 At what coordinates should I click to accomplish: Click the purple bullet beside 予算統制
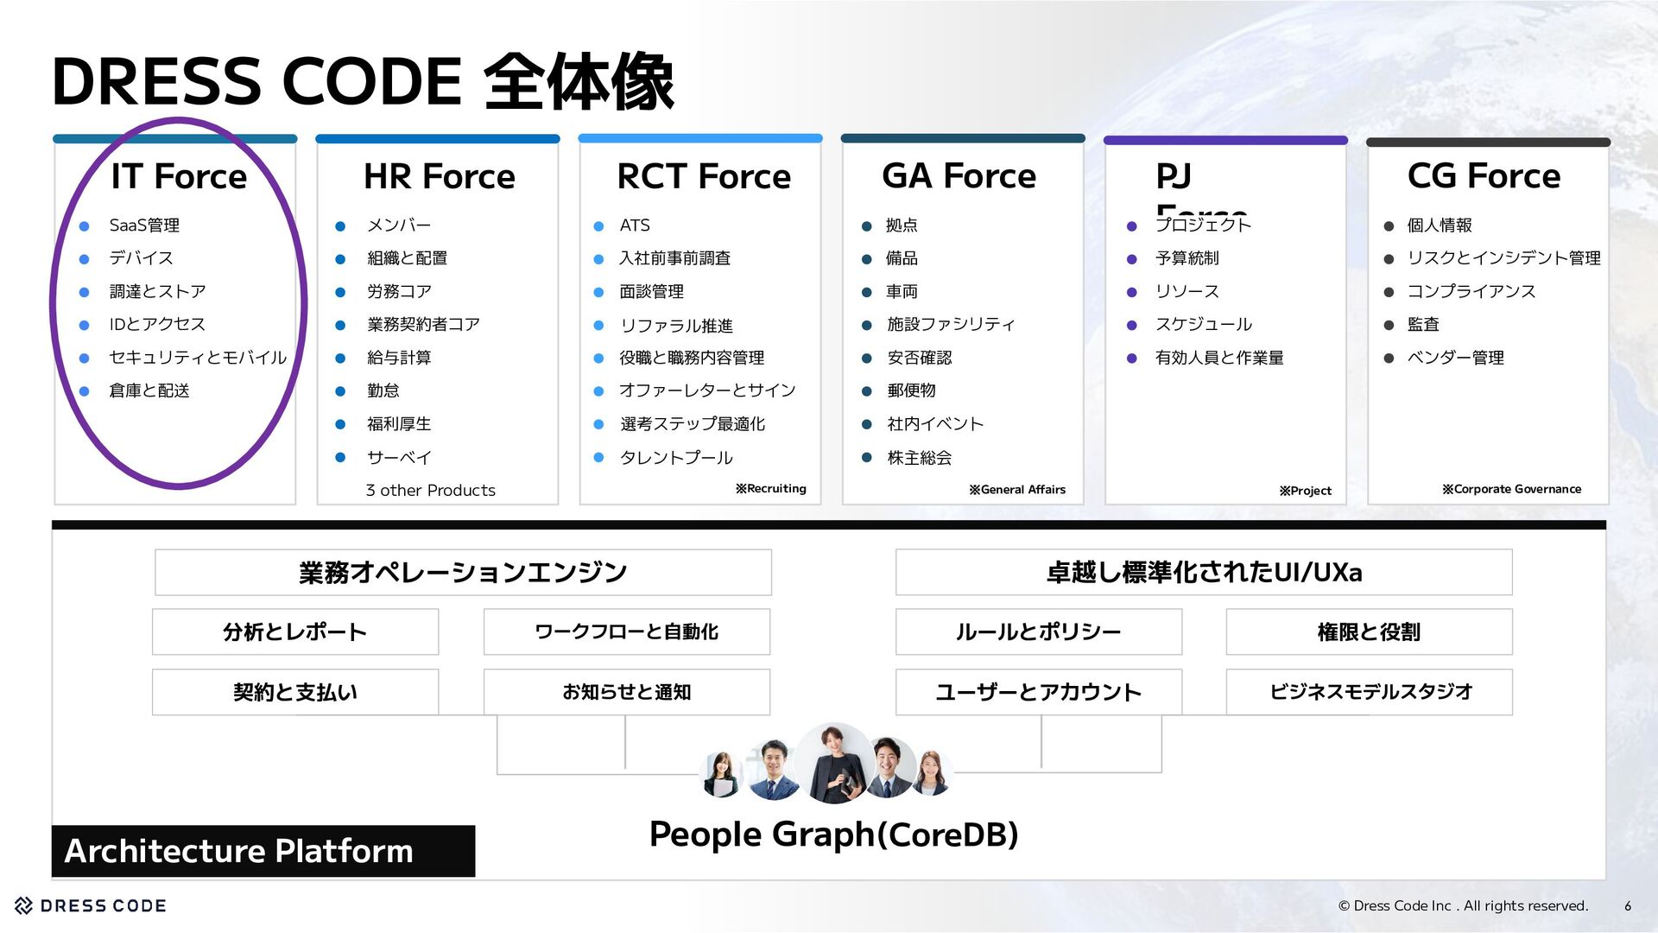pos(1132,259)
